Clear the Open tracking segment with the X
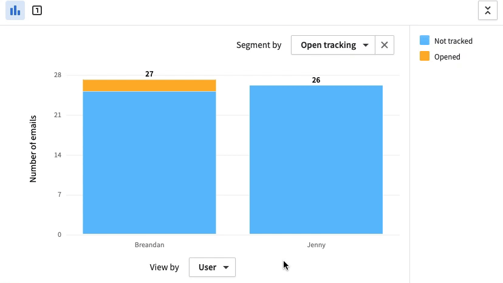Screen dimensions: 503x283 tap(385, 45)
